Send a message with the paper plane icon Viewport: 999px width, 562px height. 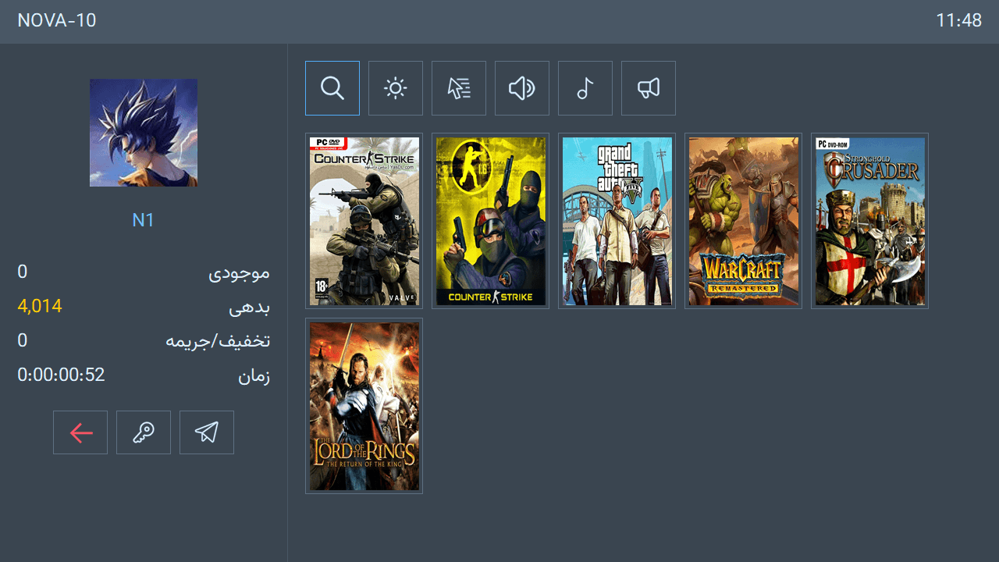coord(206,432)
